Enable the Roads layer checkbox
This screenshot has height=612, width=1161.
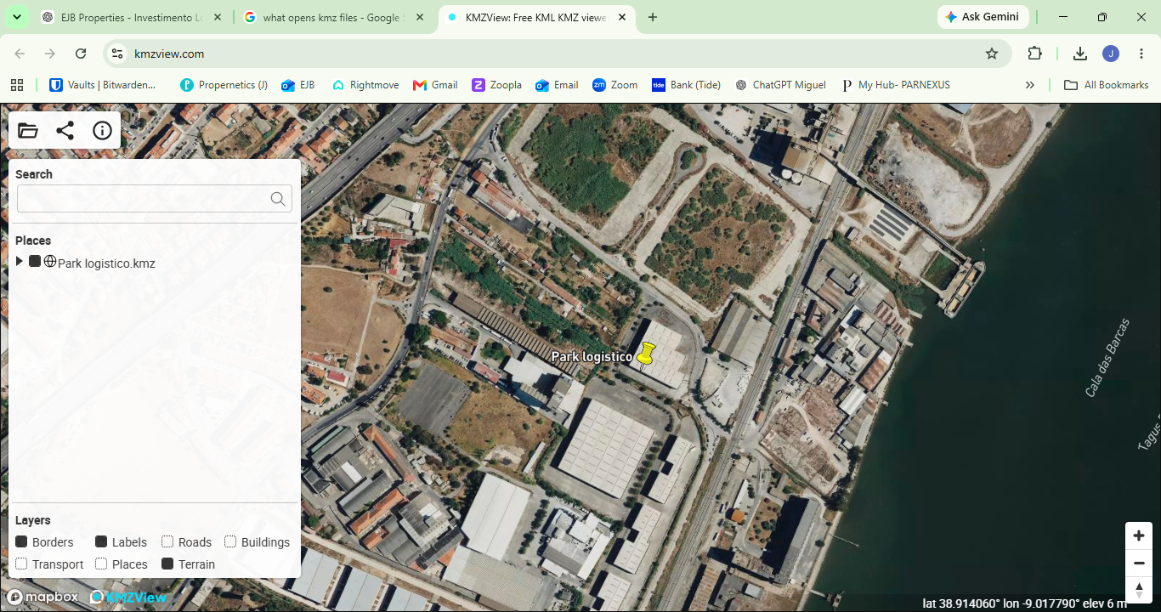167,541
